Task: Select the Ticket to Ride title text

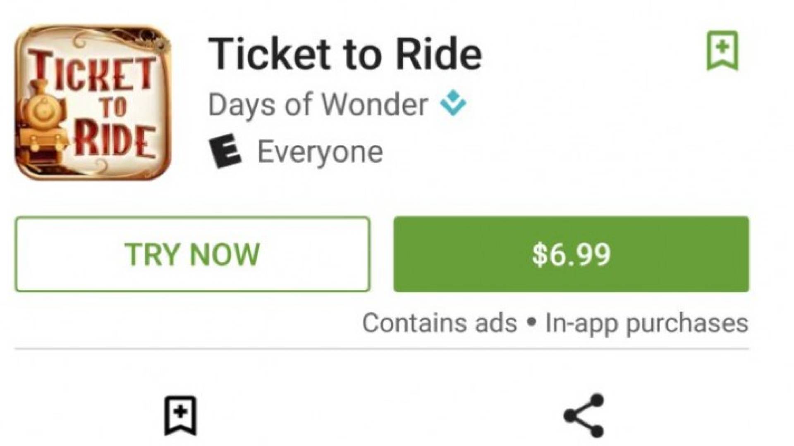Action: (x=344, y=54)
